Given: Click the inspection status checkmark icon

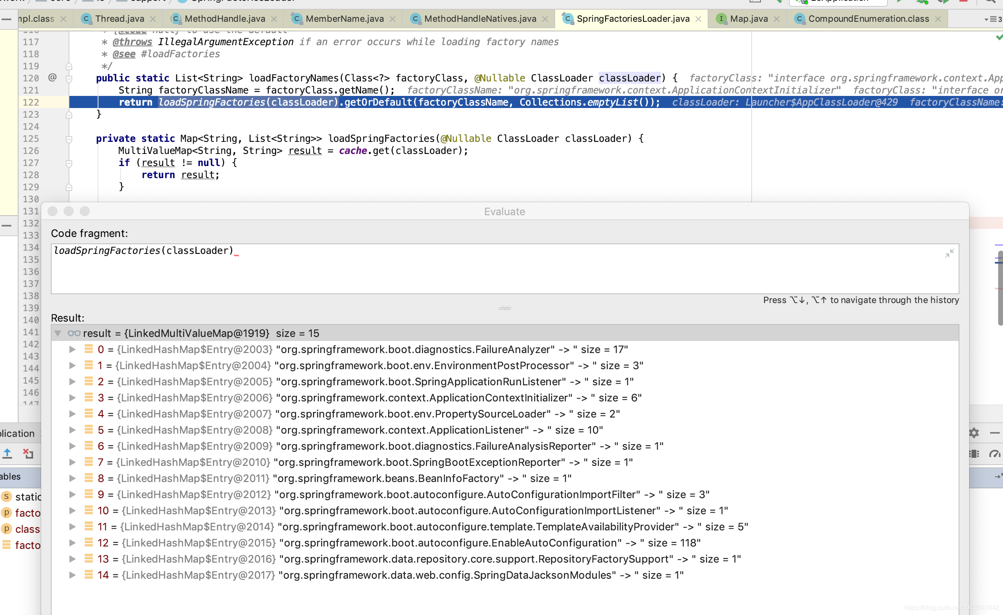Looking at the screenshot, I should pyautogui.click(x=999, y=37).
